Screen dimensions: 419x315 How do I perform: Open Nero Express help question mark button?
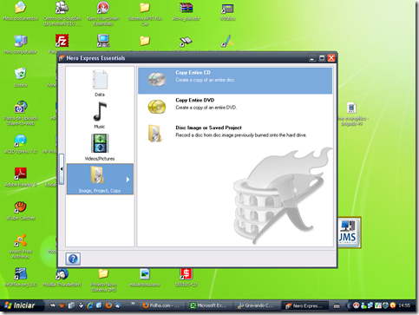point(73,259)
